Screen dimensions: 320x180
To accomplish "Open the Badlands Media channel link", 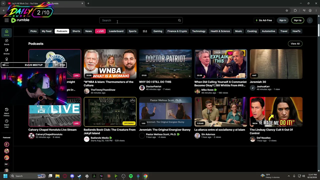I will point(100,138).
